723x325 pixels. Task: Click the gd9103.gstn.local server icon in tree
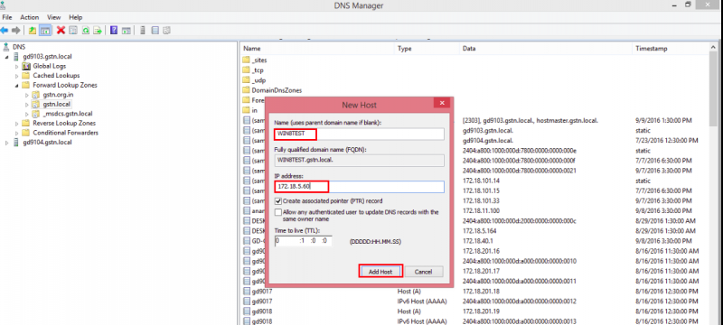[17, 56]
